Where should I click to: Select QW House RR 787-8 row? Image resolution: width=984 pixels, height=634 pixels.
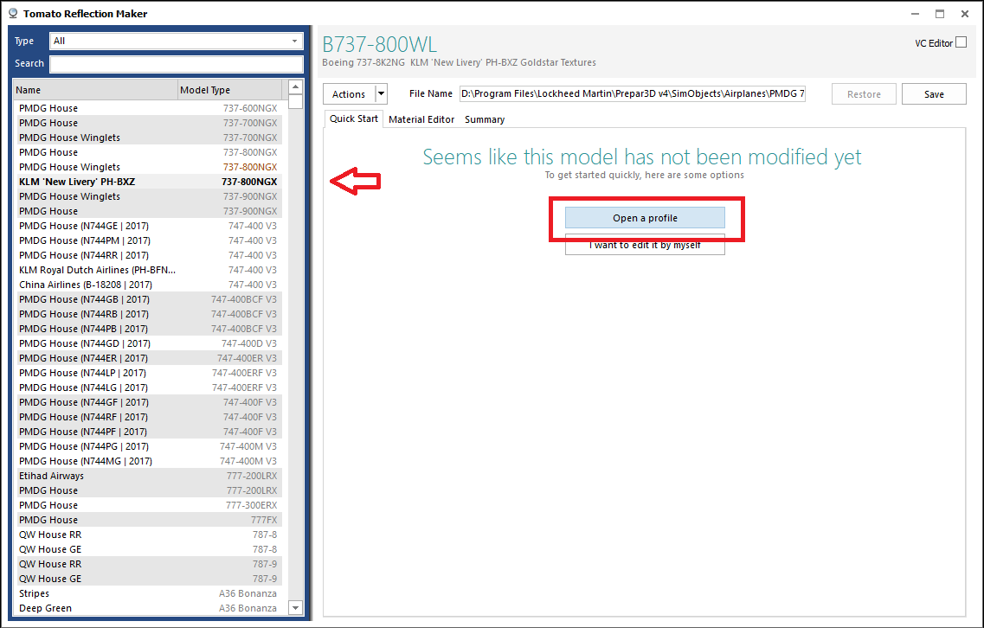point(148,535)
